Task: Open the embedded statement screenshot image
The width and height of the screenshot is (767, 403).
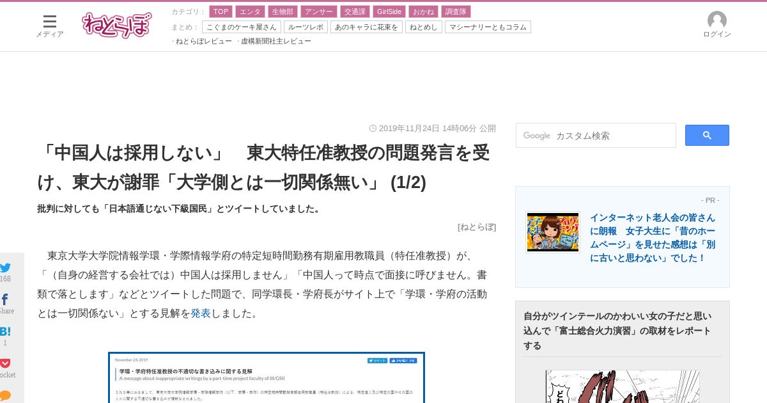Action: tap(267, 377)
